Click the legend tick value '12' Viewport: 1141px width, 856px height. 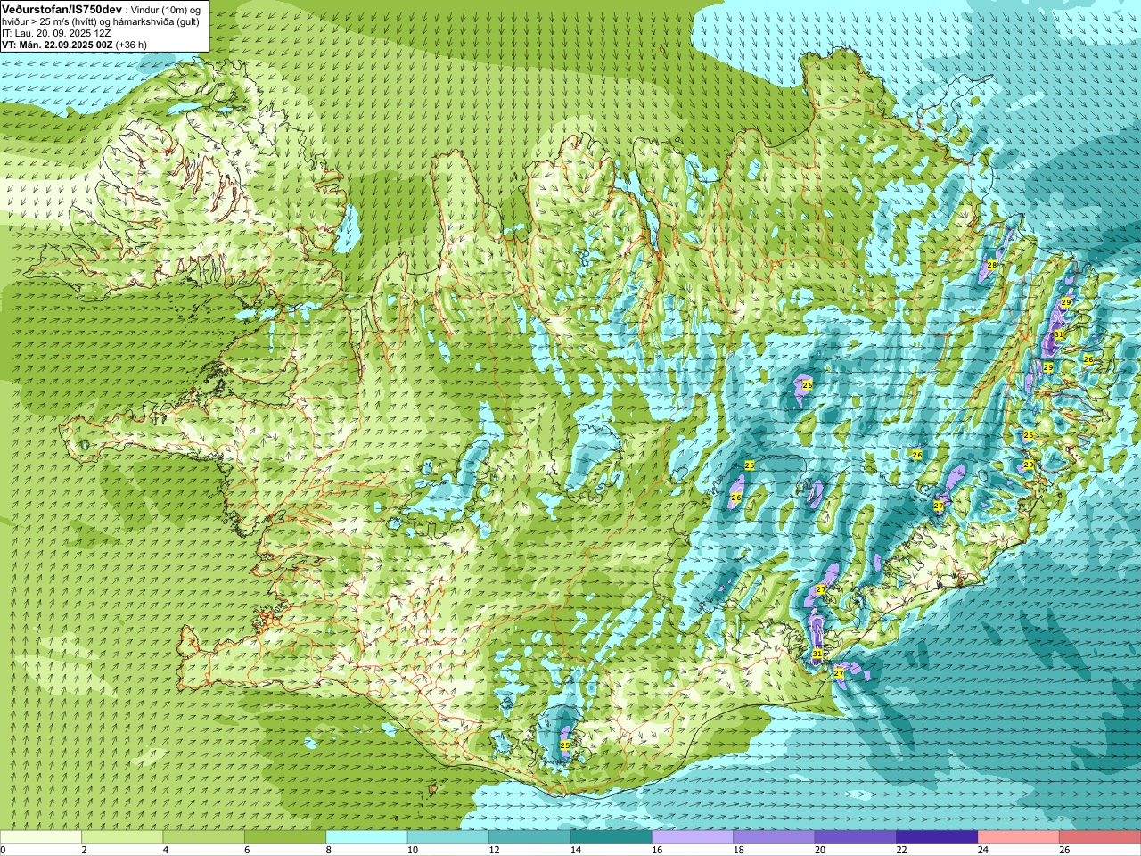(493, 850)
